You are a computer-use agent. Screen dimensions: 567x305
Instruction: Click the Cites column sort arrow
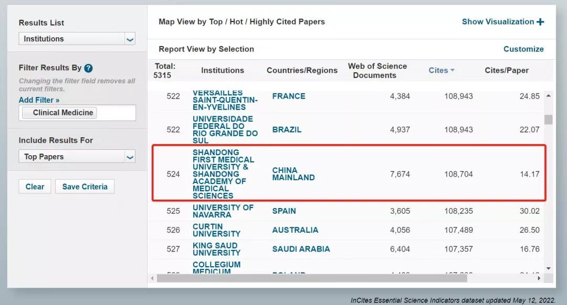point(453,70)
